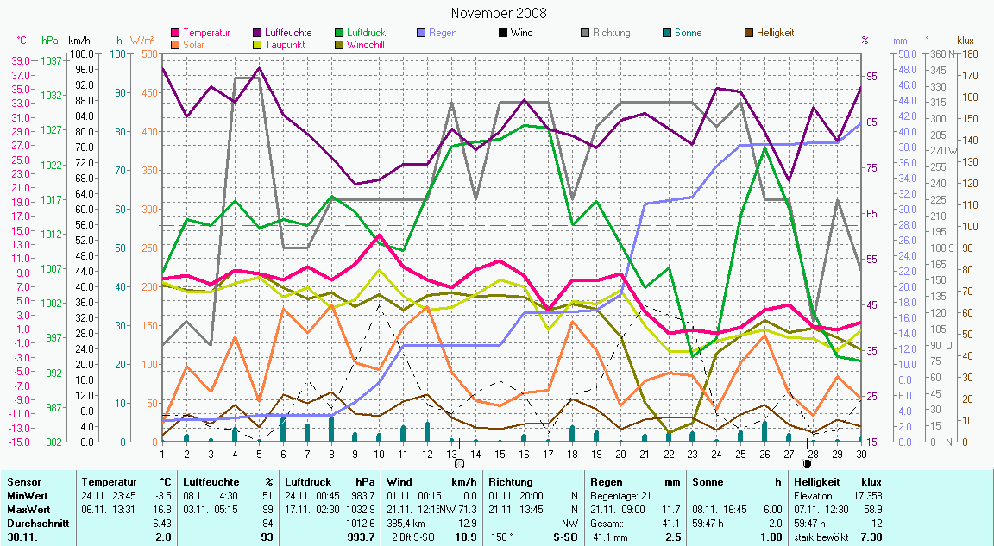
Task: Click the teal Sonne legend swatch
Action: click(x=667, y=34)
